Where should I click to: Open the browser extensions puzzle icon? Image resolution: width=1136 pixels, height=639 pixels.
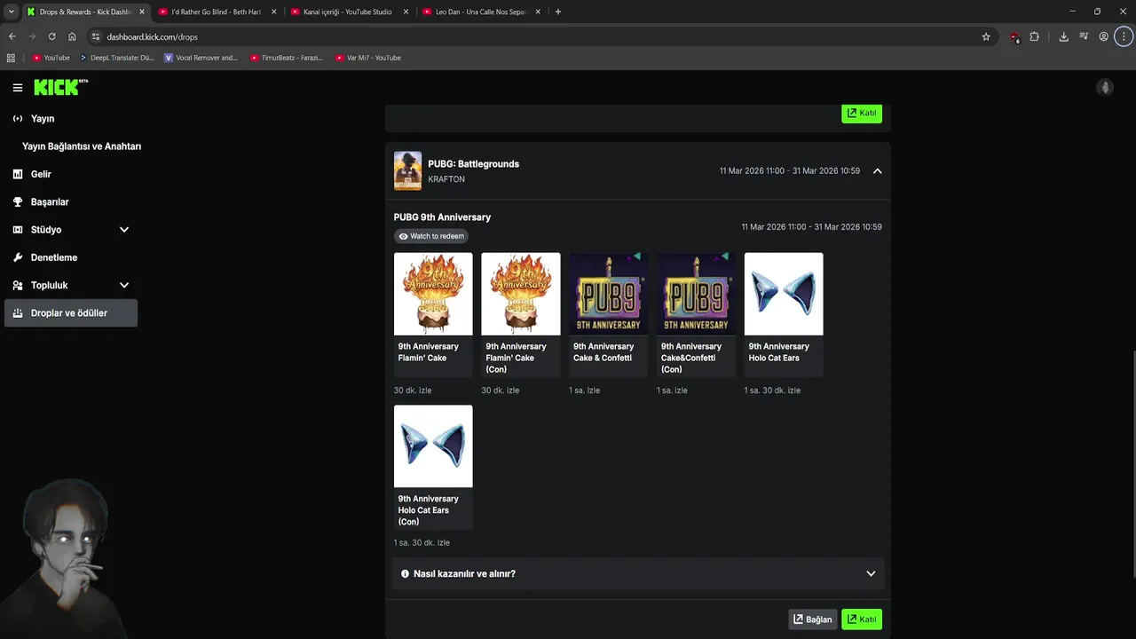coord(1034,36)
